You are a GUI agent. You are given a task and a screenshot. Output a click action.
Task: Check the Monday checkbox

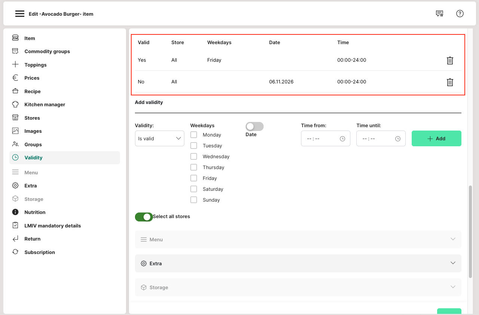point(194,135)
